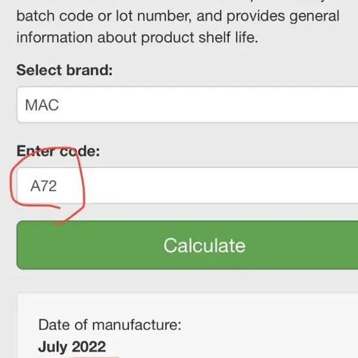Click the green Calculate button
The width and height of the screenshot is (358, 358).
187,245
